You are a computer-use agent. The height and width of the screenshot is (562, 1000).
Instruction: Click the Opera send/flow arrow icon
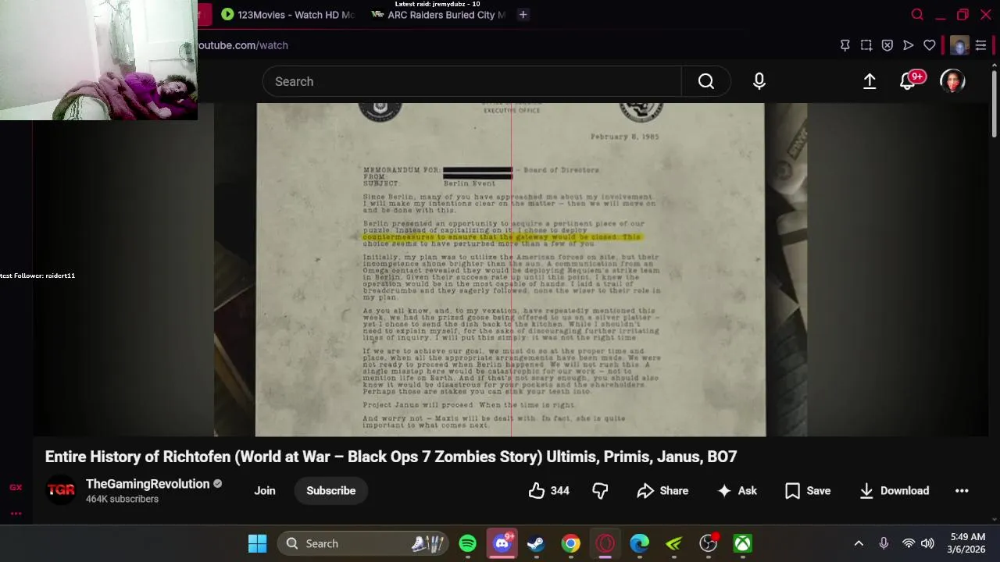[x=909, y=45]
